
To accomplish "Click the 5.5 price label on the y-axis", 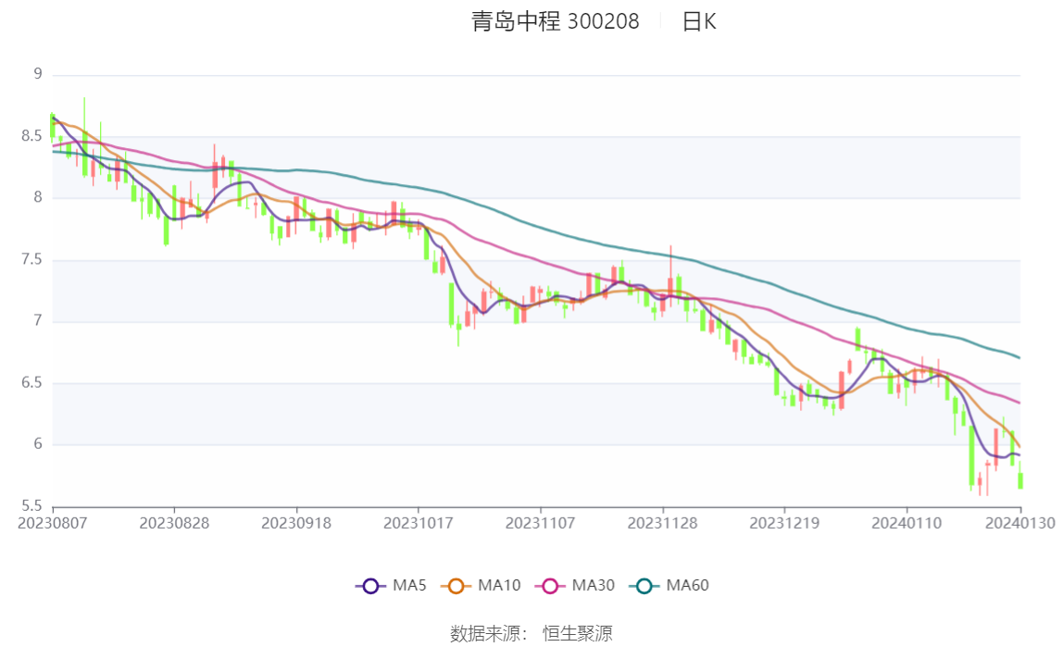I will click(32, 506).
